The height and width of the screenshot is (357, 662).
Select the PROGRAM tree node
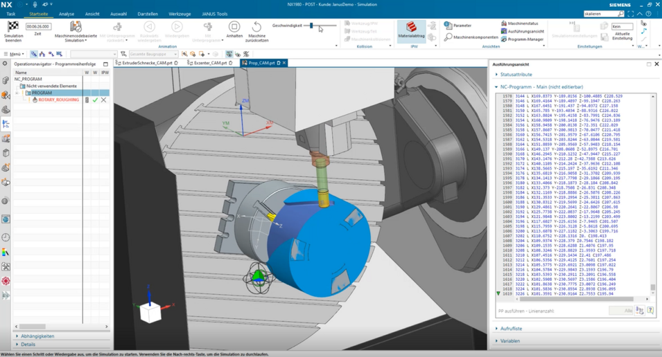pos(42,93)
